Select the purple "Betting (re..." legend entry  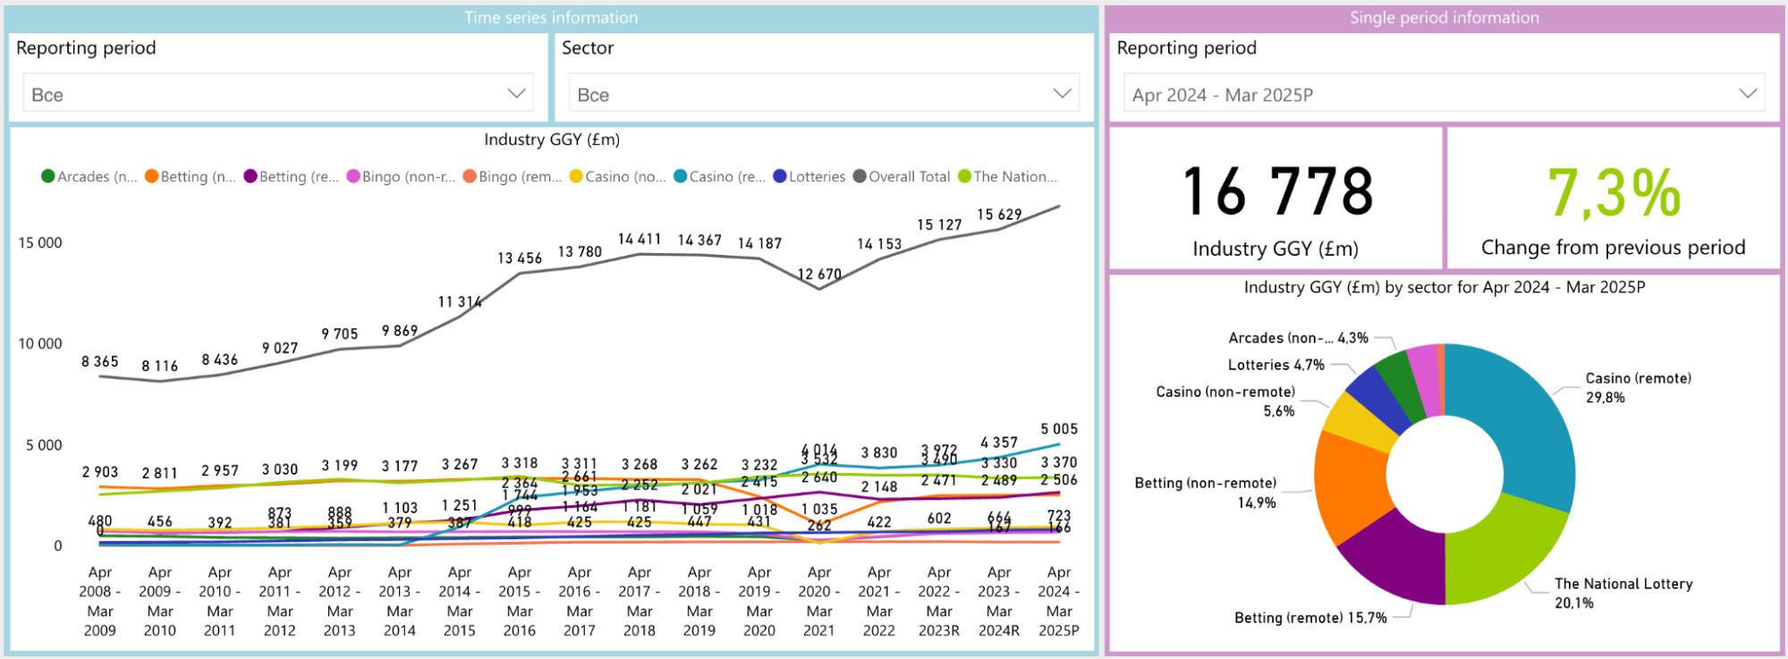point(292,176)
